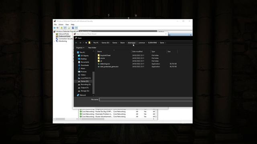Go up one folder level
Screen dimensions: 257x144
[x=86, y=43]
